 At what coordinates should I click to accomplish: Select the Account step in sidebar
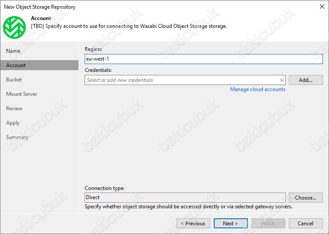[x=39, y=65]
